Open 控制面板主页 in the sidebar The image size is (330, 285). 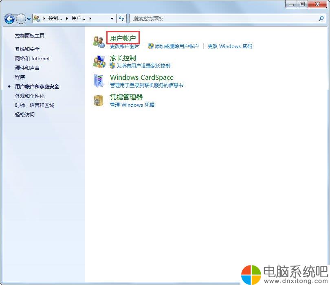30,36
